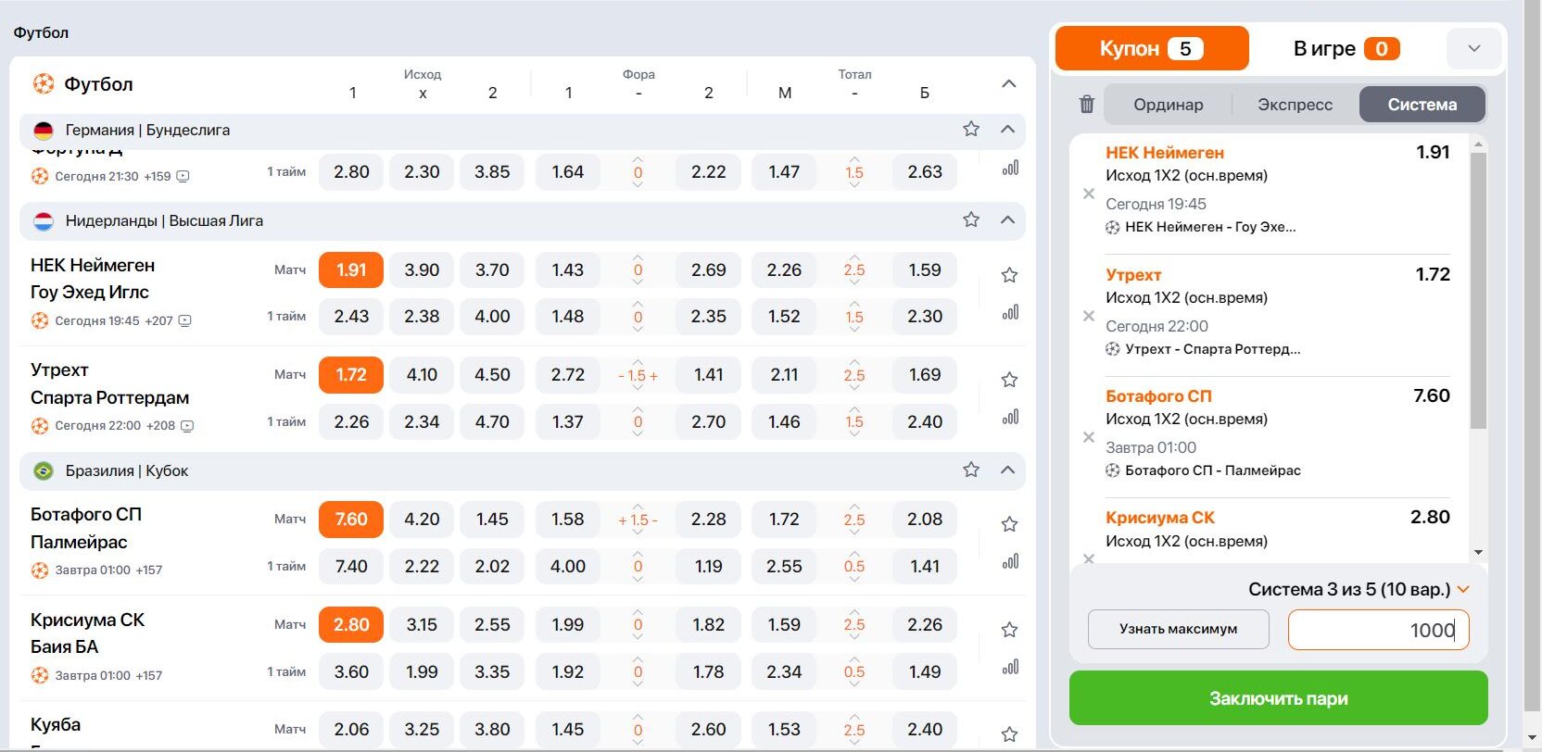1542x752 pixels.
Task: Select Куяба win odds 2.06
Action: coord(351,730)
